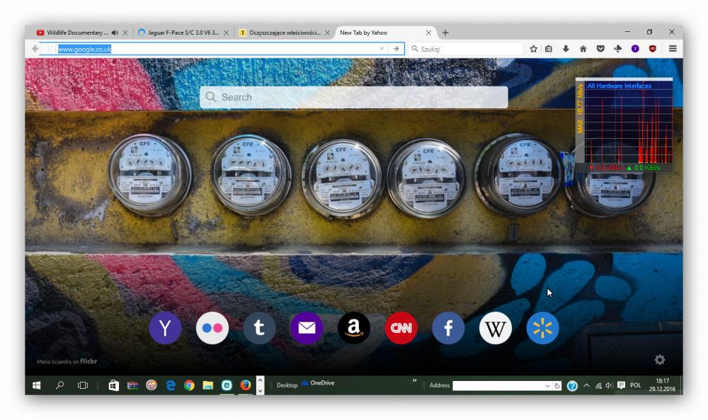Open the Firefox downloads arrow
Screen dimensions: 708x420
[x=566, y=49]
